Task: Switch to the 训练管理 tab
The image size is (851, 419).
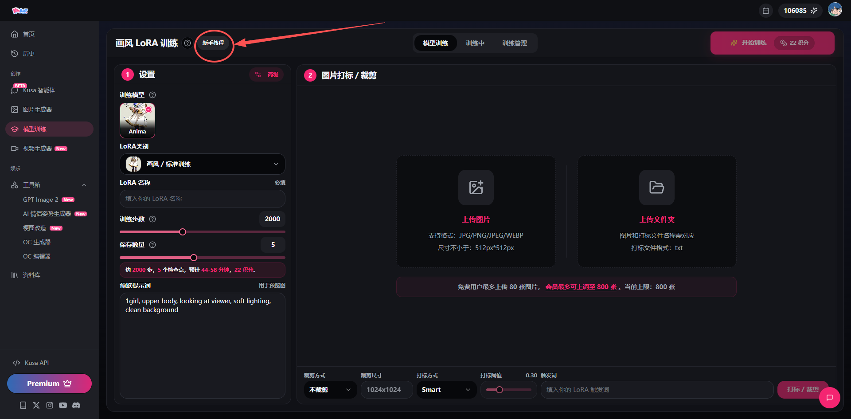Action: [515, 43]
